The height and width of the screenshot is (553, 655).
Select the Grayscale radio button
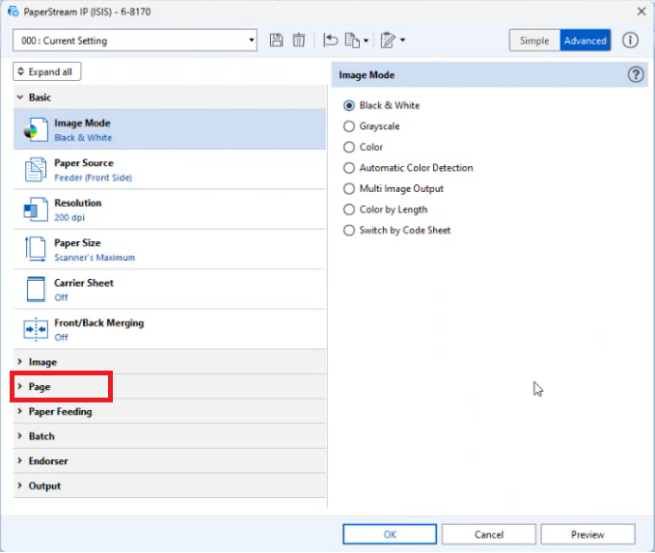(x=350, y=126)
